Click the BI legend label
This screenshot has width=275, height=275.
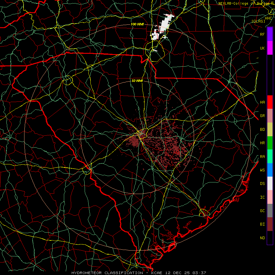[262, 224]
